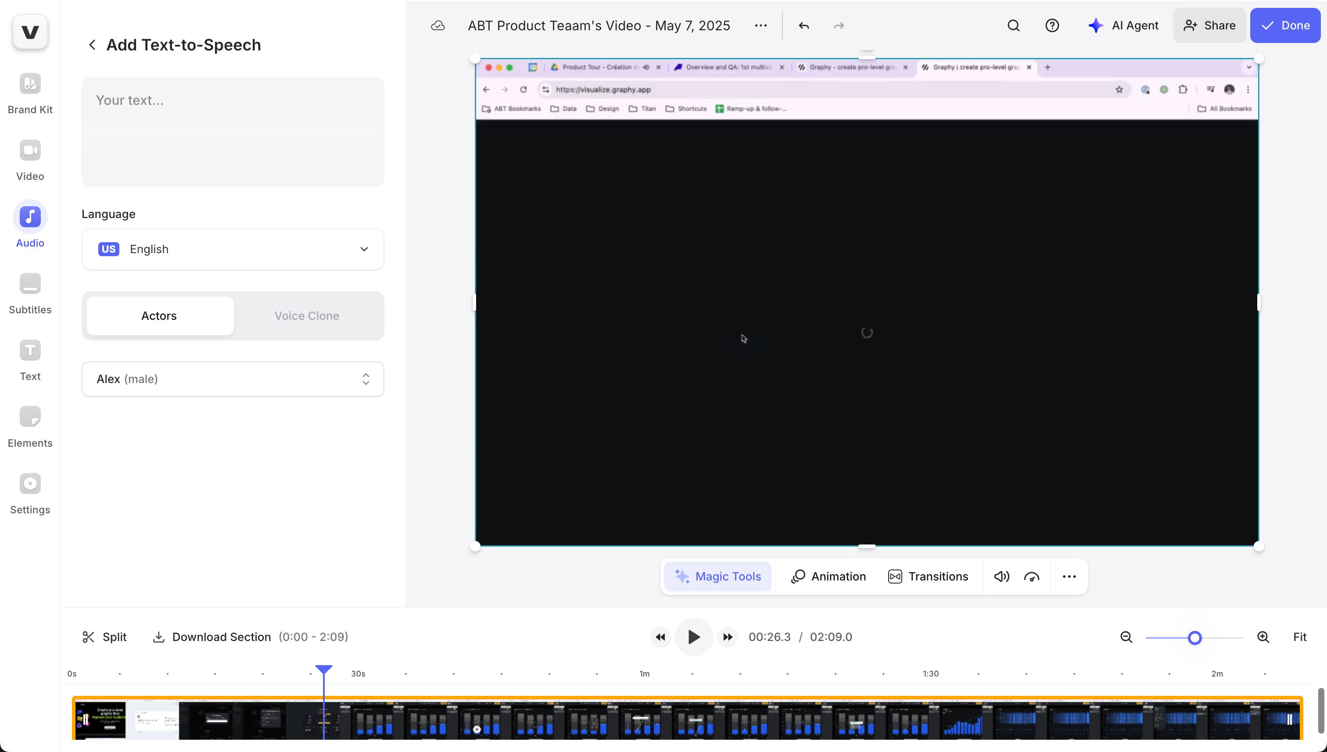Screen dimensions: 1327x752
Task: Play the video preview
Action: (694, 637)
